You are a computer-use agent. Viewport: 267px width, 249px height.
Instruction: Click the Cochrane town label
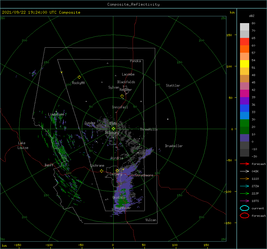(97, 166)
